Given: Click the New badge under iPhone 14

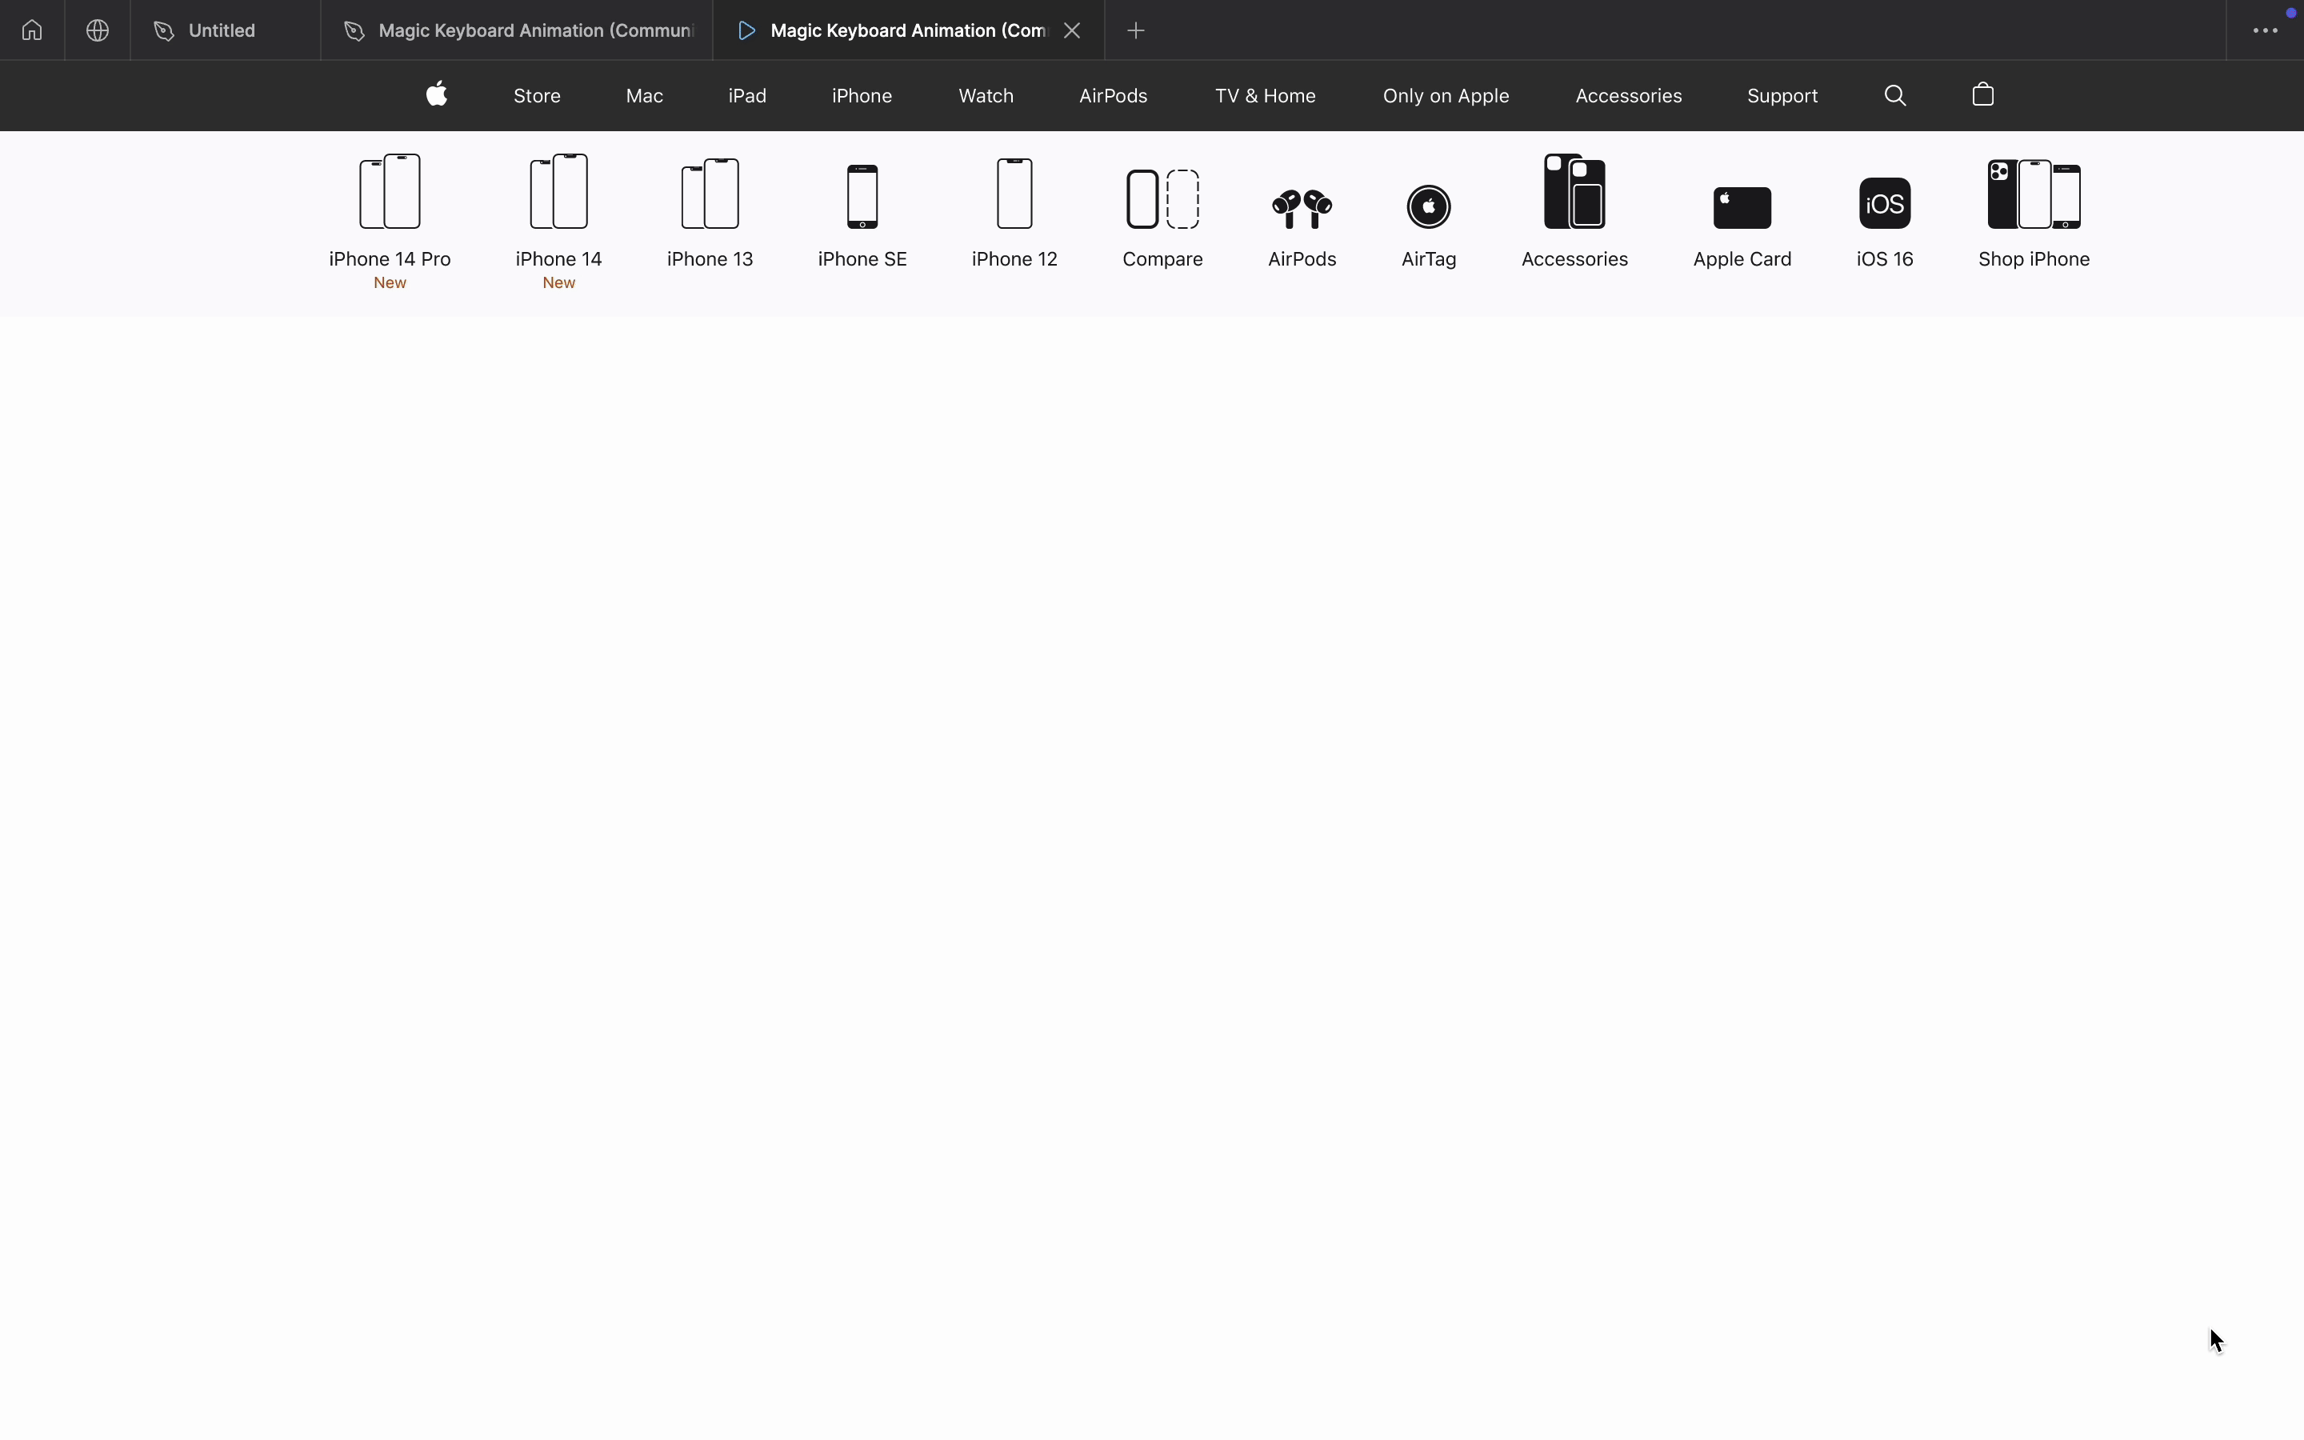Looking at the screenshot, I should tap(559, 283).
